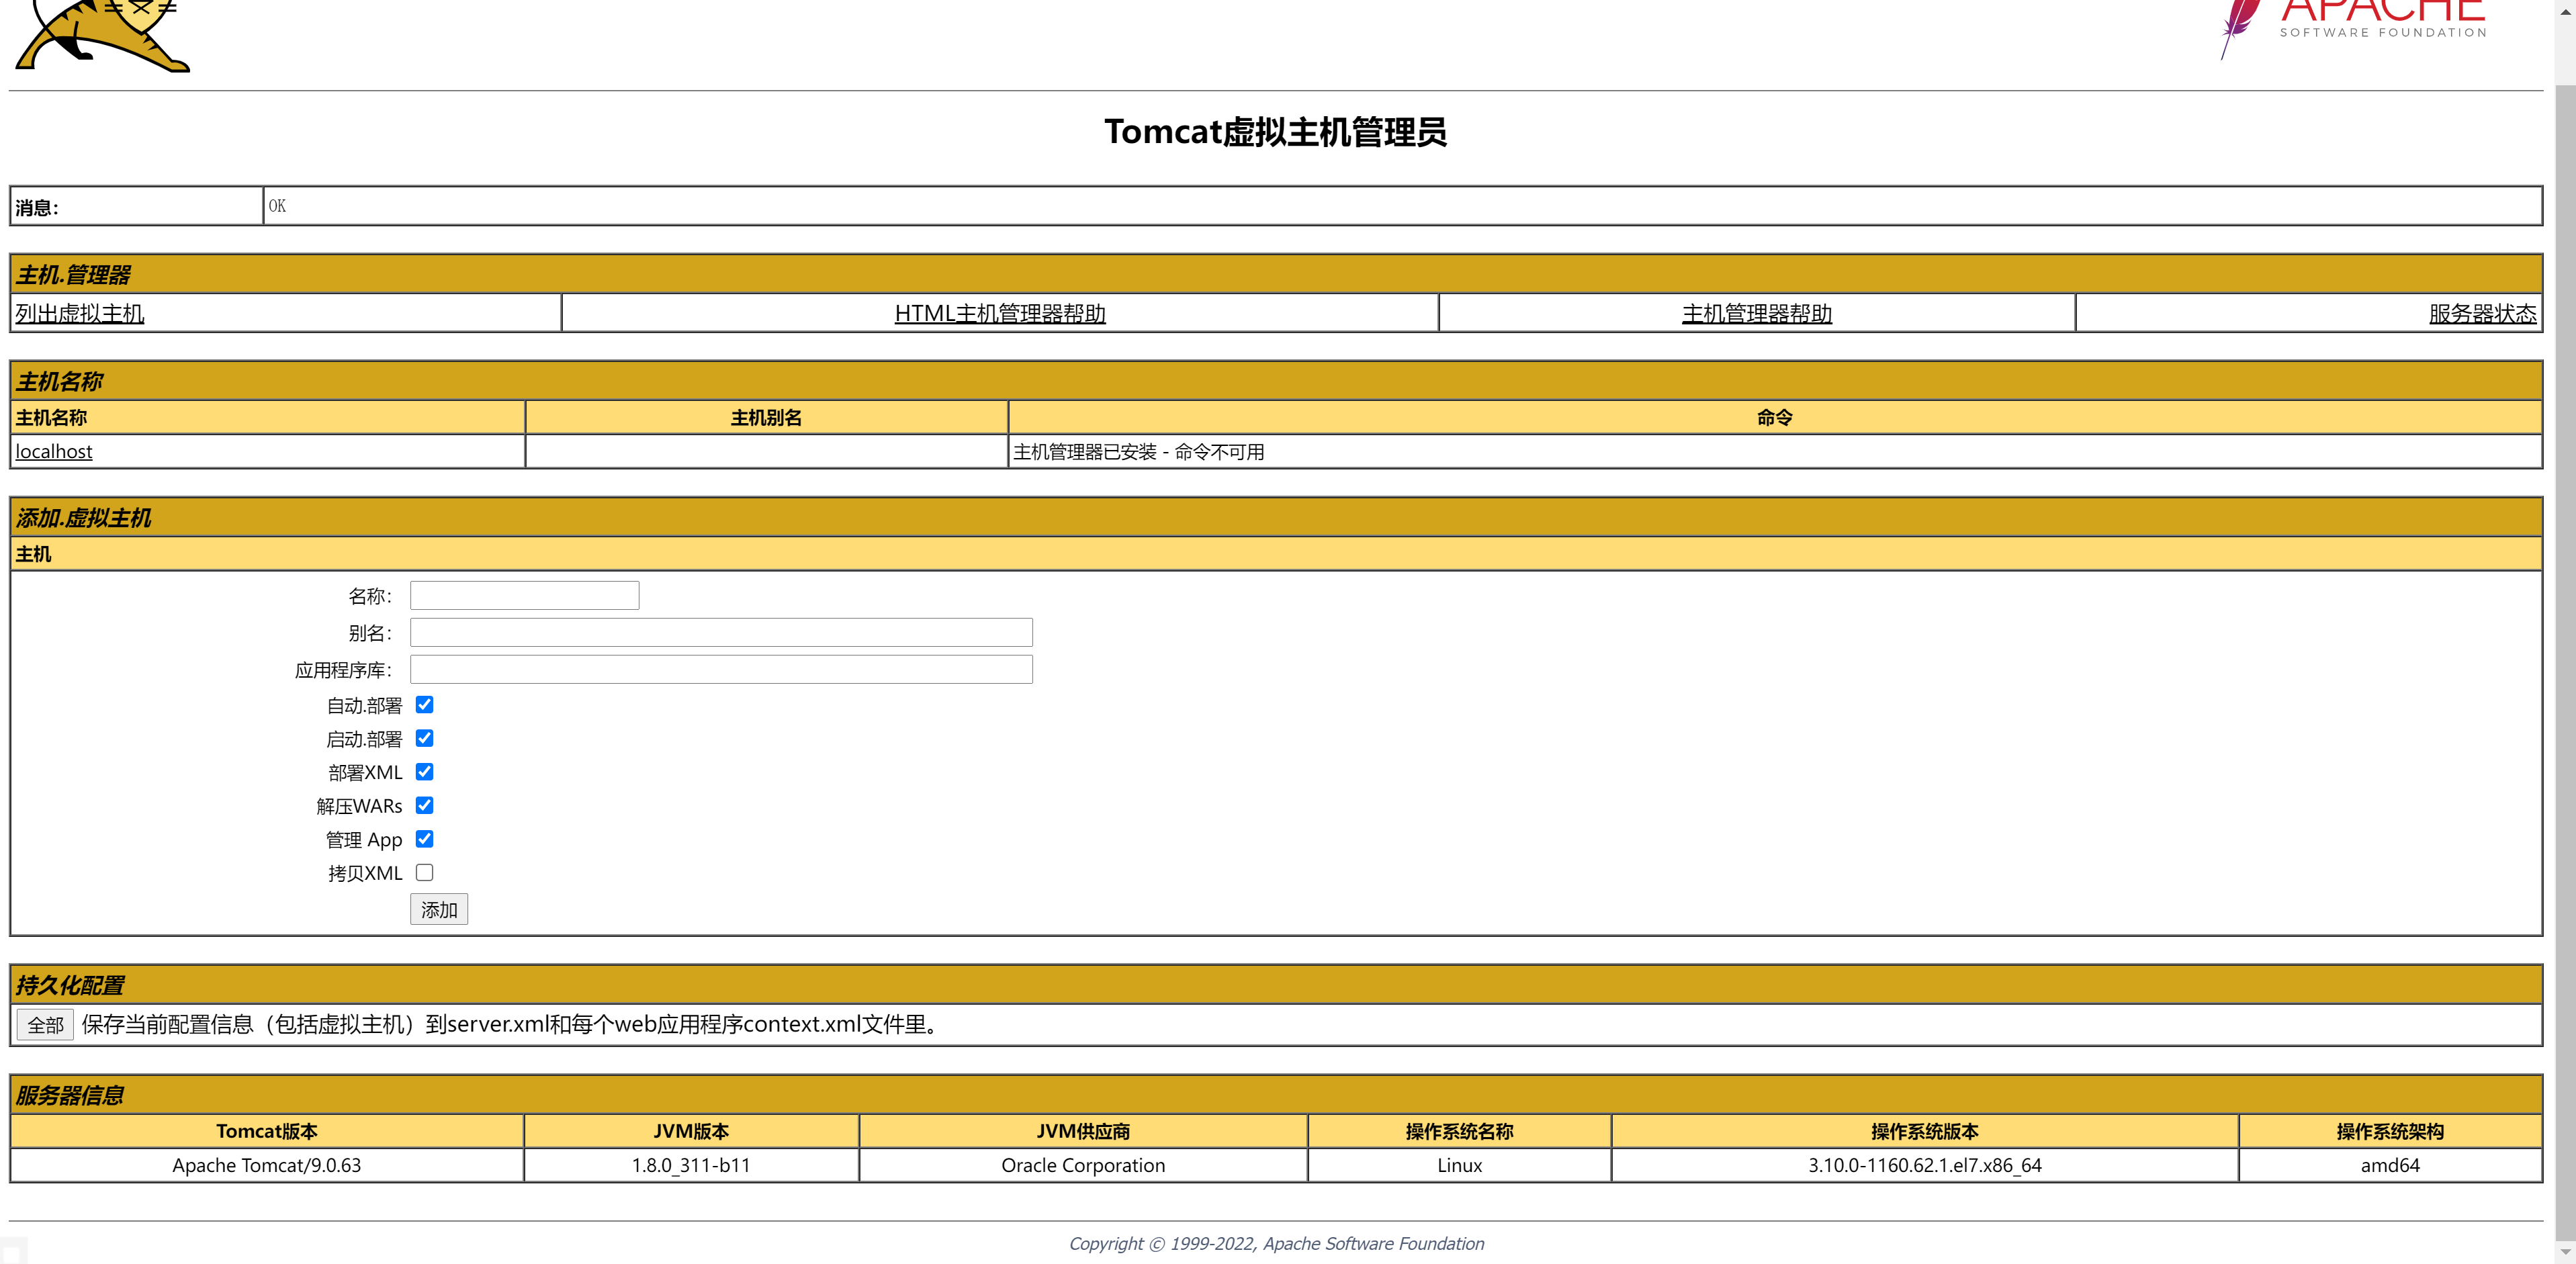The image size is (2576, 1264).
Task: Click the Tomcat cat logo
Action: click(102, 35)
